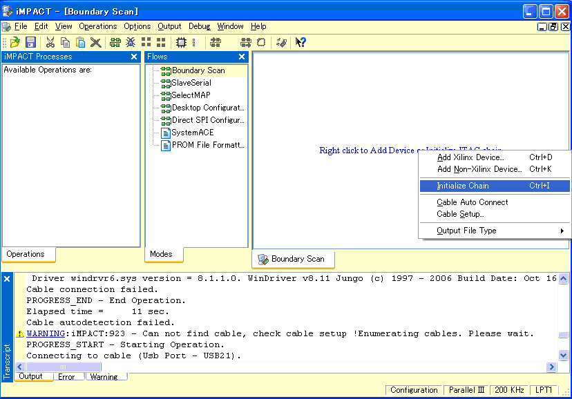Click the greyed chip outline toolbar icon

coord(261,43)
